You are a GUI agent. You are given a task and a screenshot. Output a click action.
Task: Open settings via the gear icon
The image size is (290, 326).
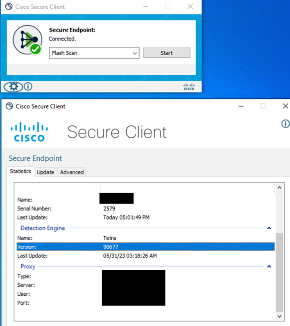click(13, 86)
